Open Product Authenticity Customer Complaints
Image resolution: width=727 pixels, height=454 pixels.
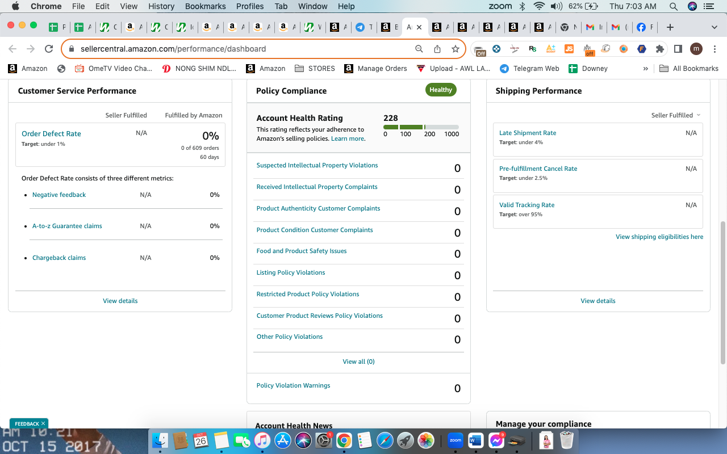[x=318, y=208]
